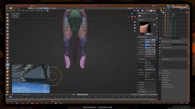Open the Material properties tab
This screenshot has width=195, height=109.
(160, 75)
